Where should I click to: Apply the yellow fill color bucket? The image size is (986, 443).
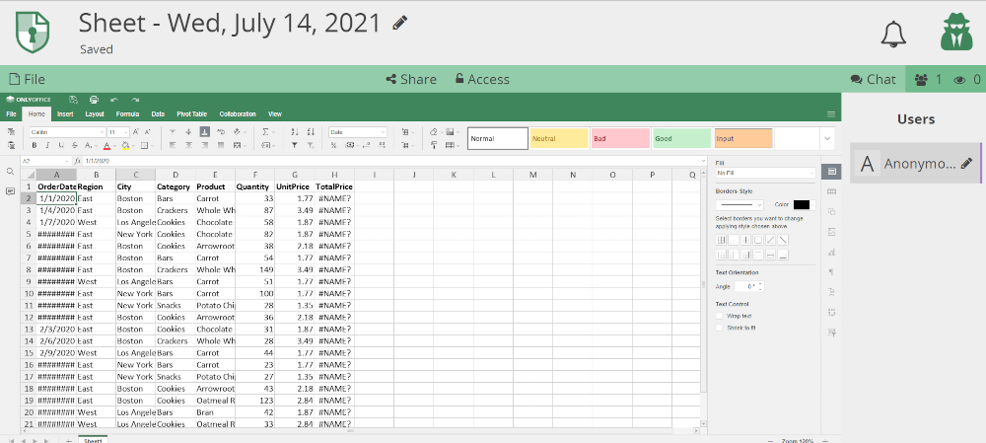[124, 145]
